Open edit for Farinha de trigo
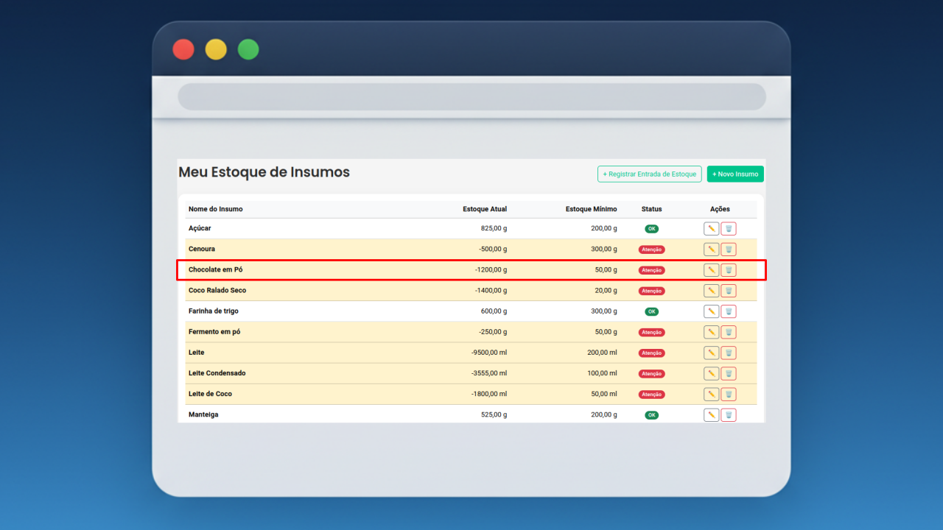The width and height of the screenshot is (943, 530). (711, 311)
